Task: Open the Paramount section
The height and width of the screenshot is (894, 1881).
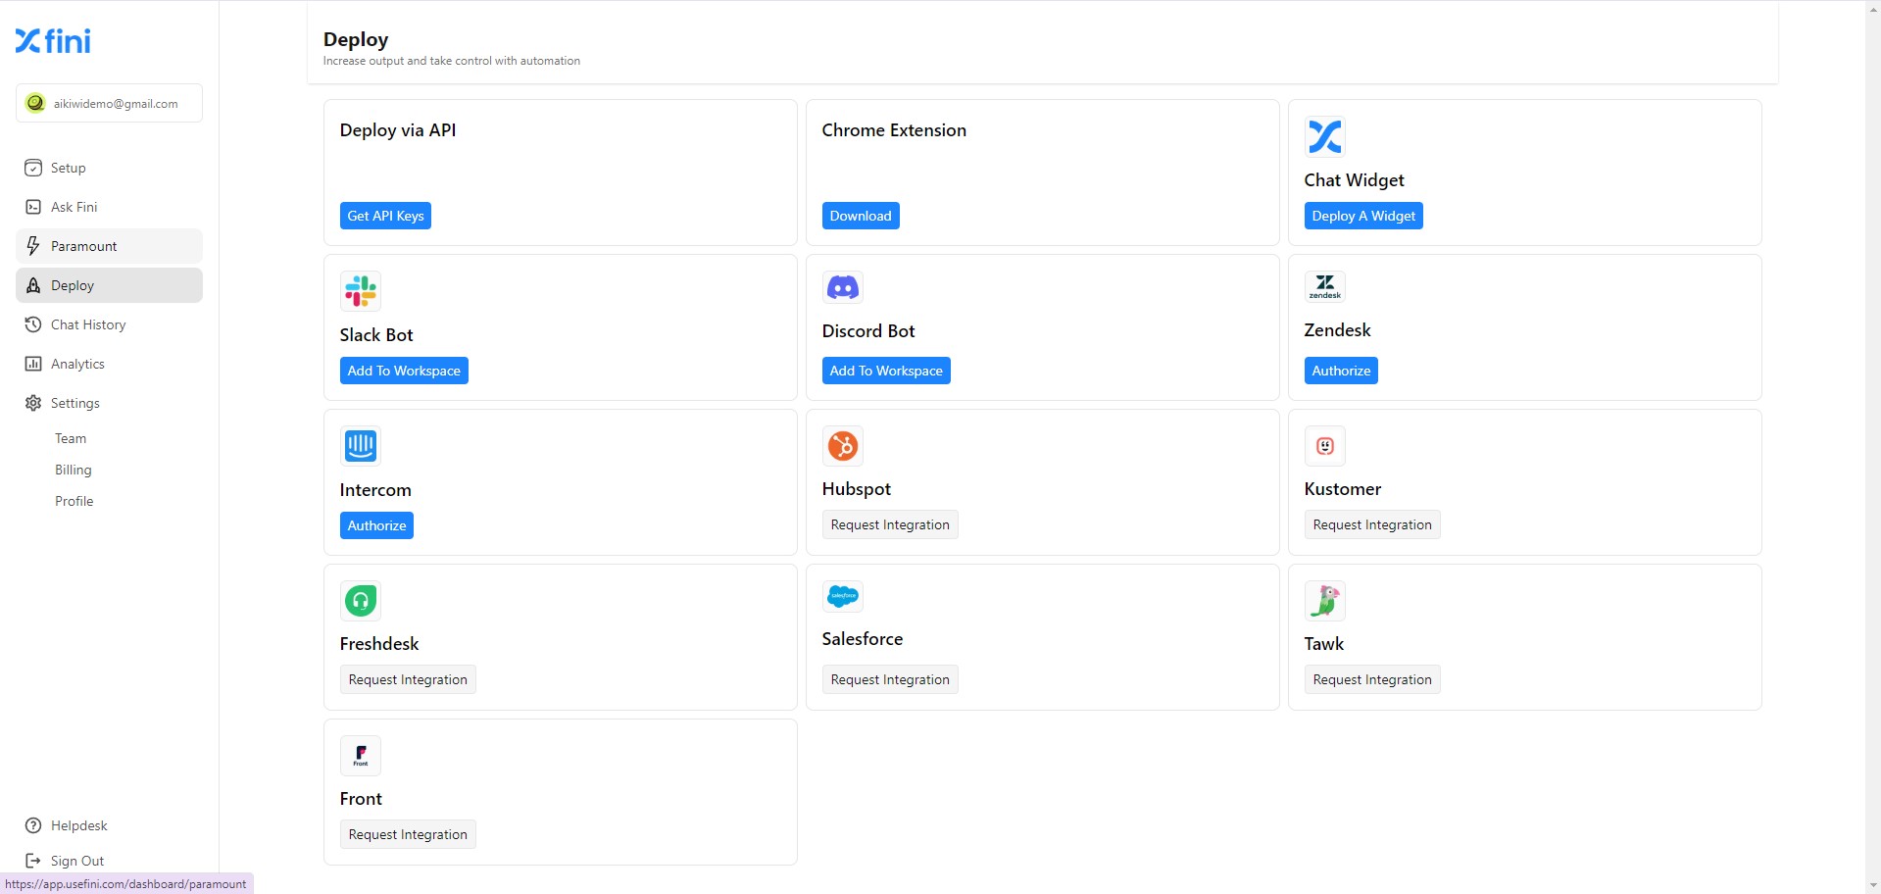Action: click(x=109, y=246)
